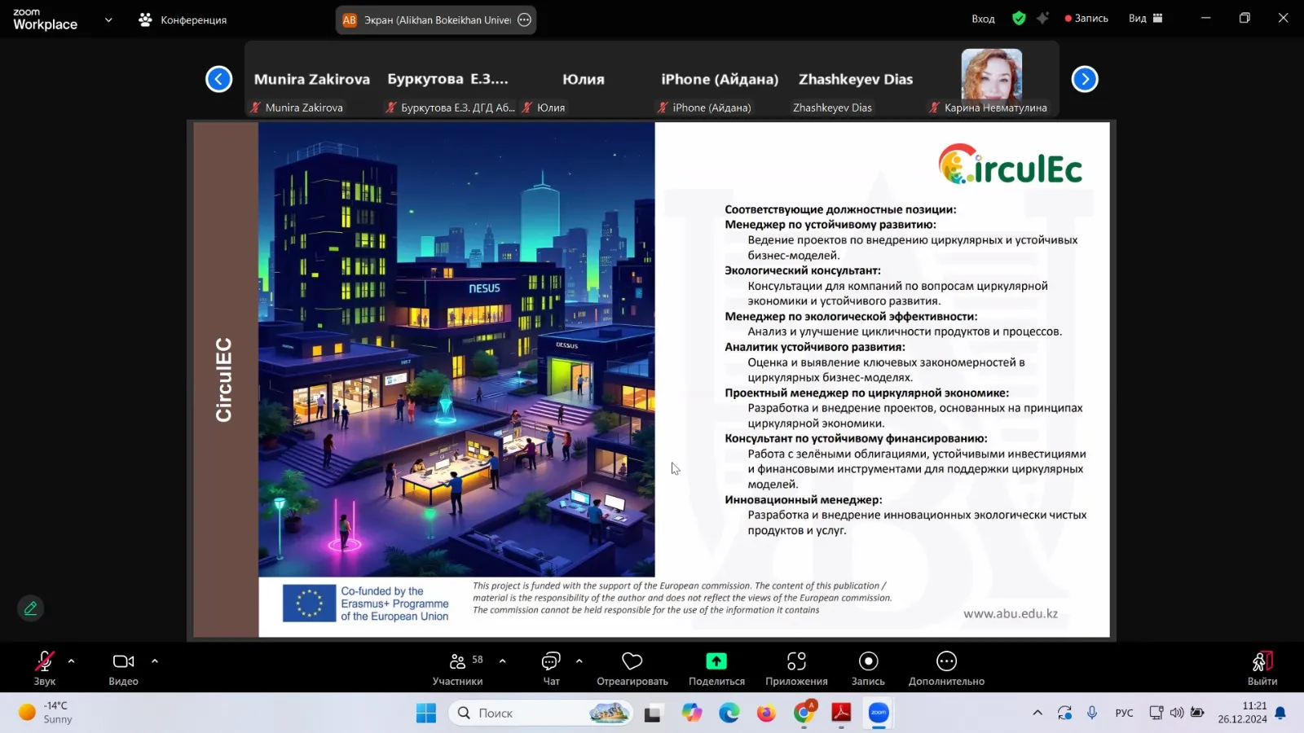1304x733 pixels.
Task: Click the Sign in button
Action: [x=983, y=19]
